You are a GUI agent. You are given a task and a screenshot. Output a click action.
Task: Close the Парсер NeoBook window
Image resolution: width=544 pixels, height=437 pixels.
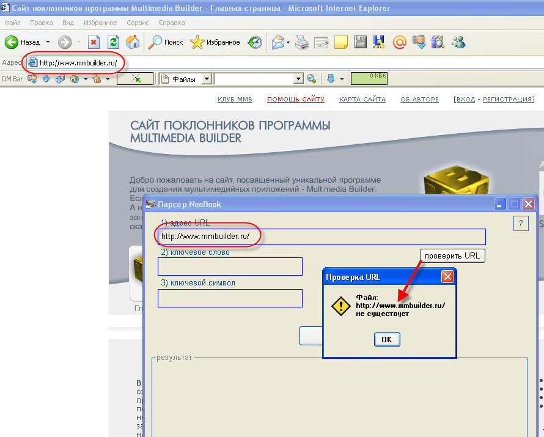(x=528, y=204)
